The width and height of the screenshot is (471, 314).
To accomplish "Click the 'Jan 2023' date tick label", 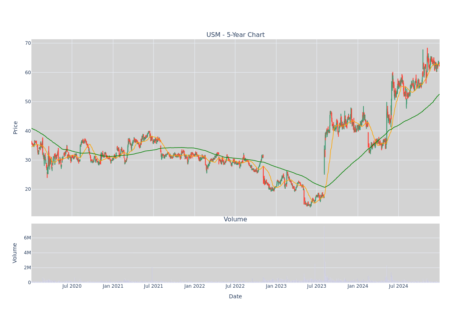I will click(x=276, y=286).
